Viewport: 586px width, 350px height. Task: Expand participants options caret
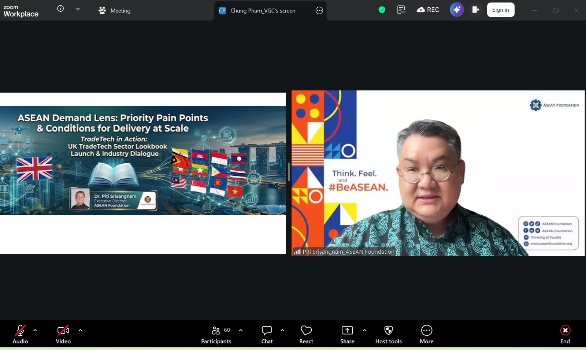(x=241, y=330)
